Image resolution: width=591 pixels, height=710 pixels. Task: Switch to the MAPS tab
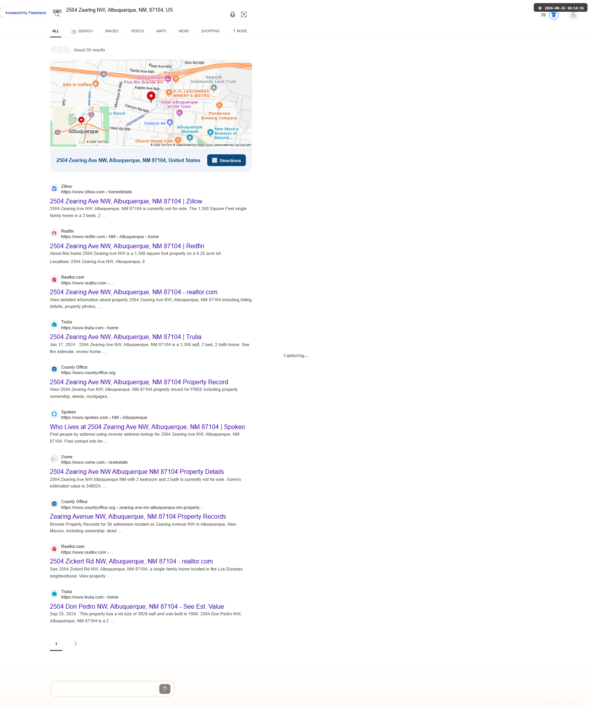[161, 31]
